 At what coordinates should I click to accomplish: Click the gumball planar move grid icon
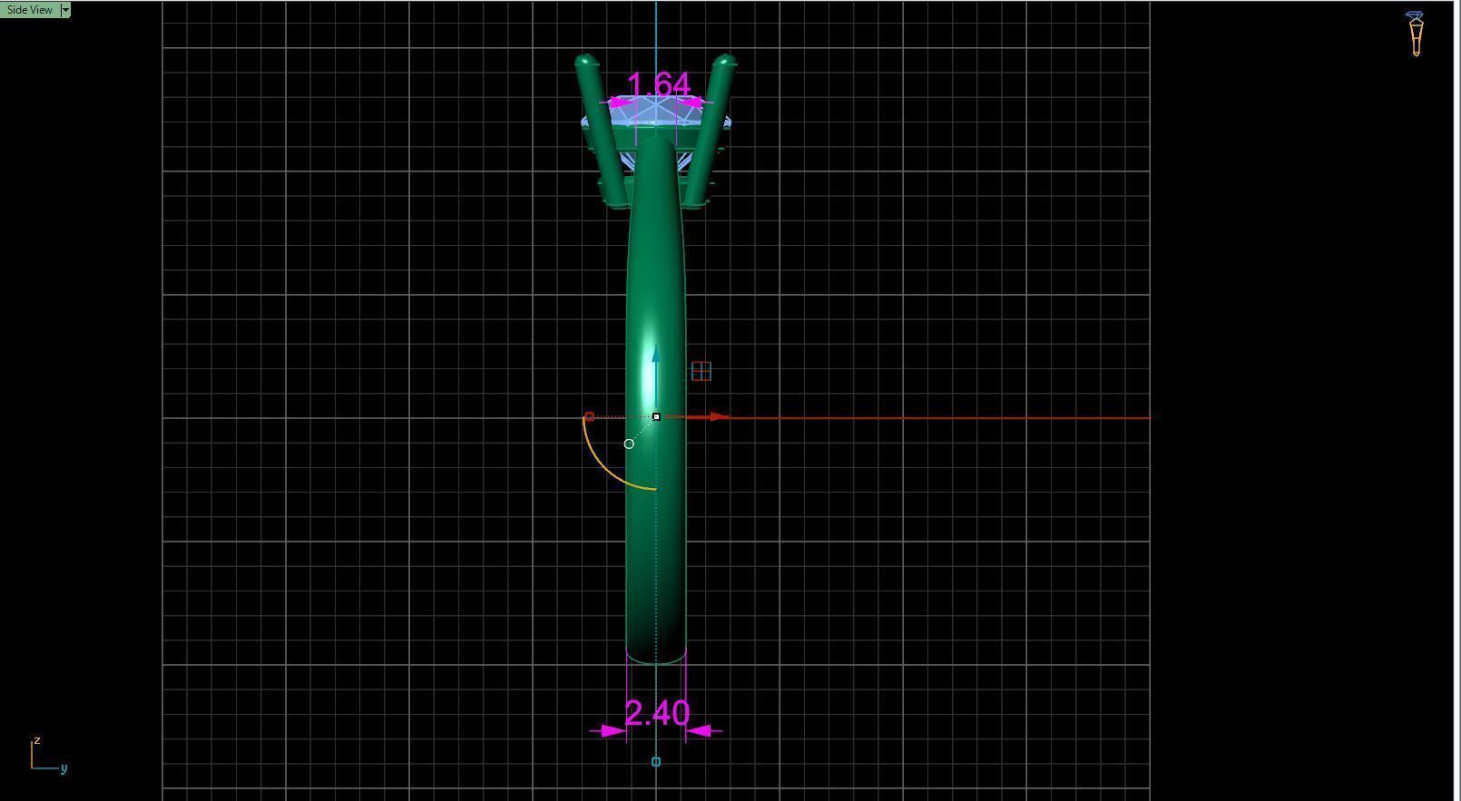701,371
